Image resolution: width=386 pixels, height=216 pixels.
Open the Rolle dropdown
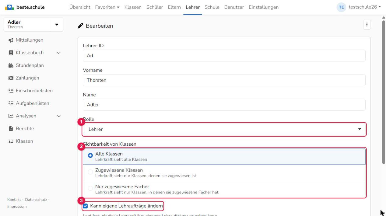224,129
